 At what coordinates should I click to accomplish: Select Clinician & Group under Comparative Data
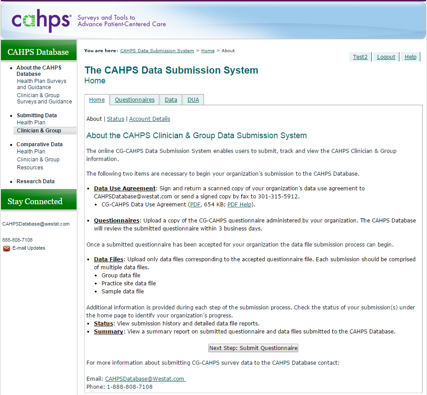pos(38,160)
